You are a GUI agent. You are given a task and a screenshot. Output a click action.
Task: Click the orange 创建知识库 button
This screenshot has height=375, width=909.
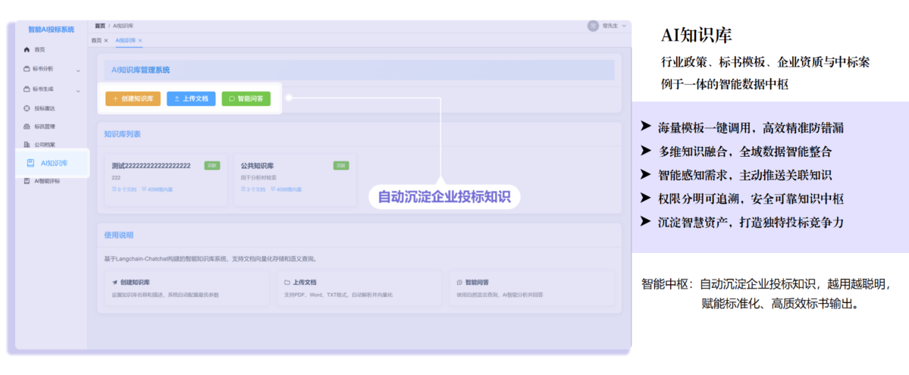[x=133, y=98]
